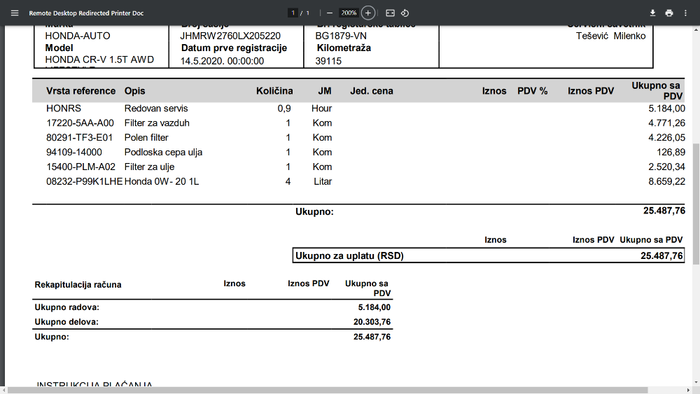Click the document title in toolbar
The height and width of the screenshot is (394, 700).
pos(86,13)
